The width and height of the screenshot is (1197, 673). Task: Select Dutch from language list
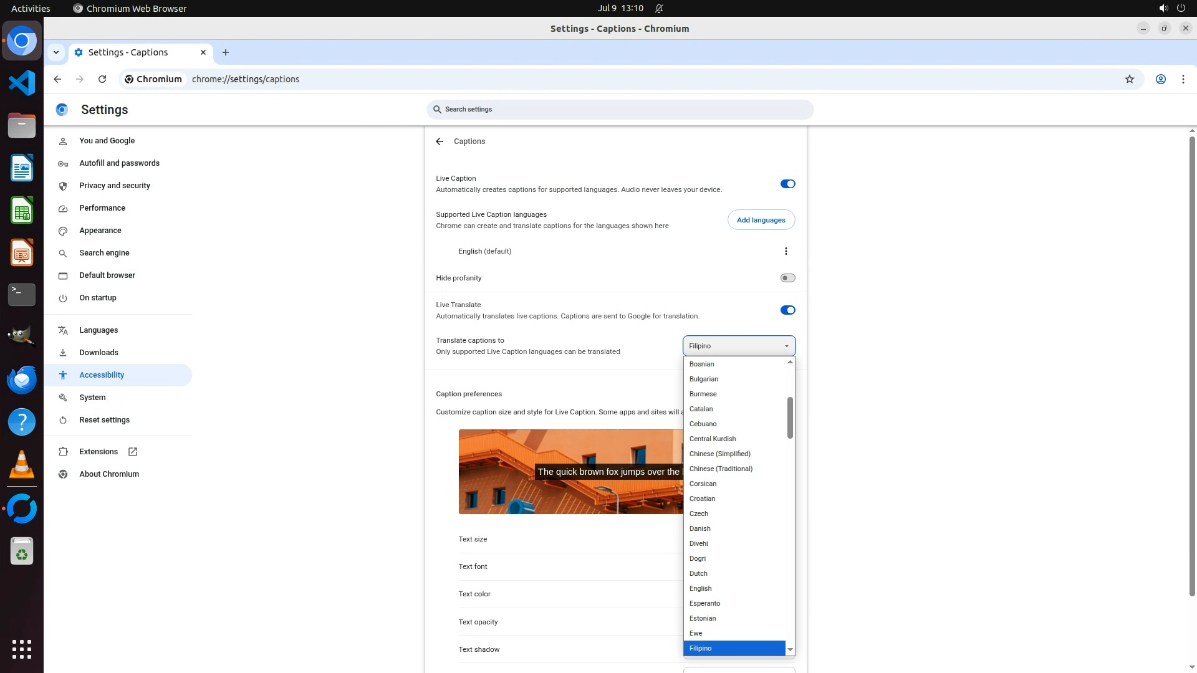[698, 573]
